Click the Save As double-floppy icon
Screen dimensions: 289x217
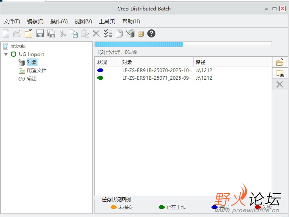[51, 34]
